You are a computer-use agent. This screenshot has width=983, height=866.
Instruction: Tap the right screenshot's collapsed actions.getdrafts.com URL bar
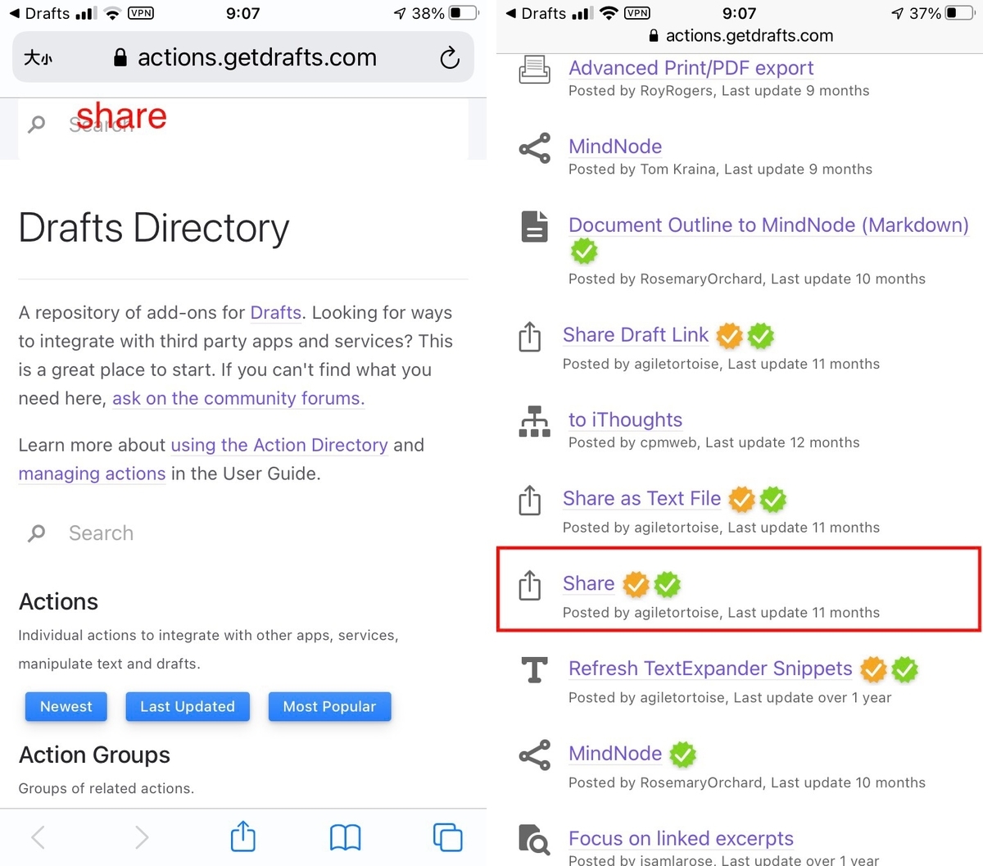(x=741, y=36)
